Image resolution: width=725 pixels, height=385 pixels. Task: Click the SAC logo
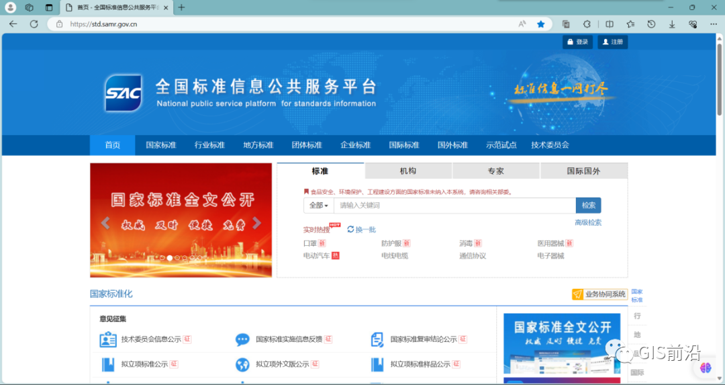[x=123, y=93]
